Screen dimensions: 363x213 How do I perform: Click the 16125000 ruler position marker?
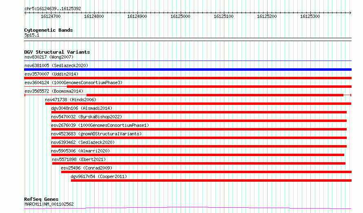(180, 16)
